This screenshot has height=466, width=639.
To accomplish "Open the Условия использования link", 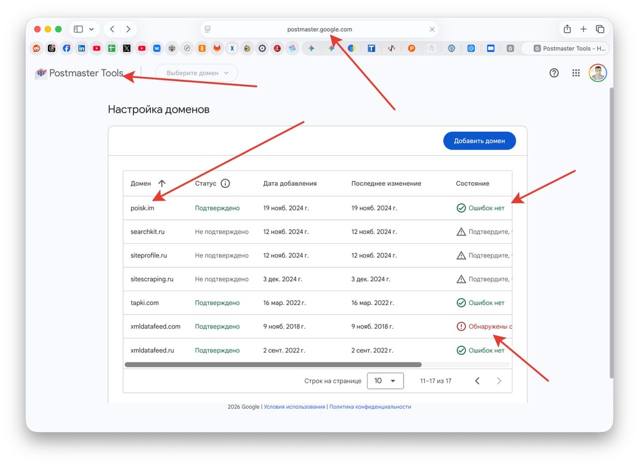I will 294,406.
